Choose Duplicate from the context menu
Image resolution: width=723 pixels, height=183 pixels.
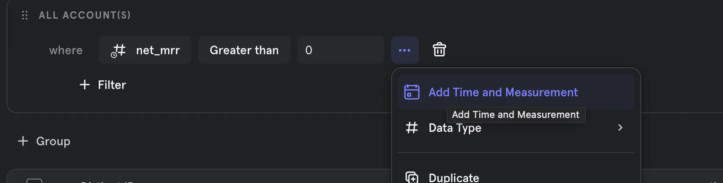pos(454,177)
